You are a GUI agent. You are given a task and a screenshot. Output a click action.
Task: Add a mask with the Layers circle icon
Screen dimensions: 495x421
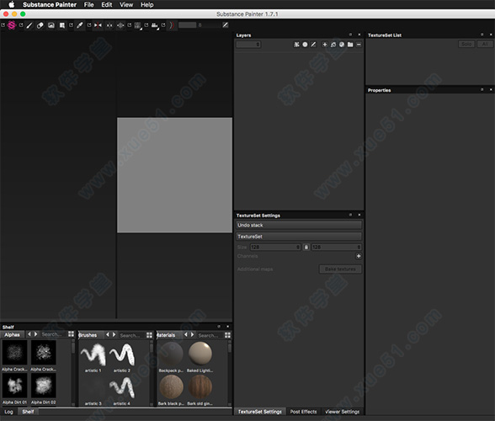(x=305, y=45)
